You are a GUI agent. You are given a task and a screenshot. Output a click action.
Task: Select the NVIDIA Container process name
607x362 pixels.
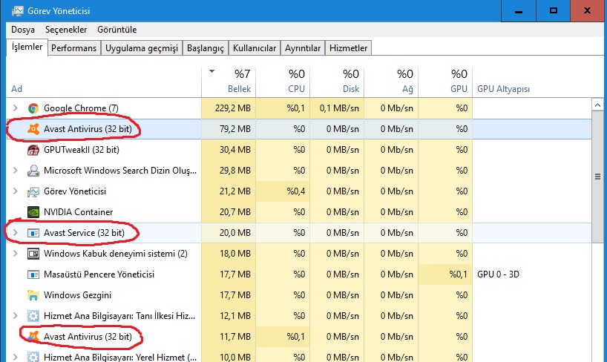pos(78,211)
